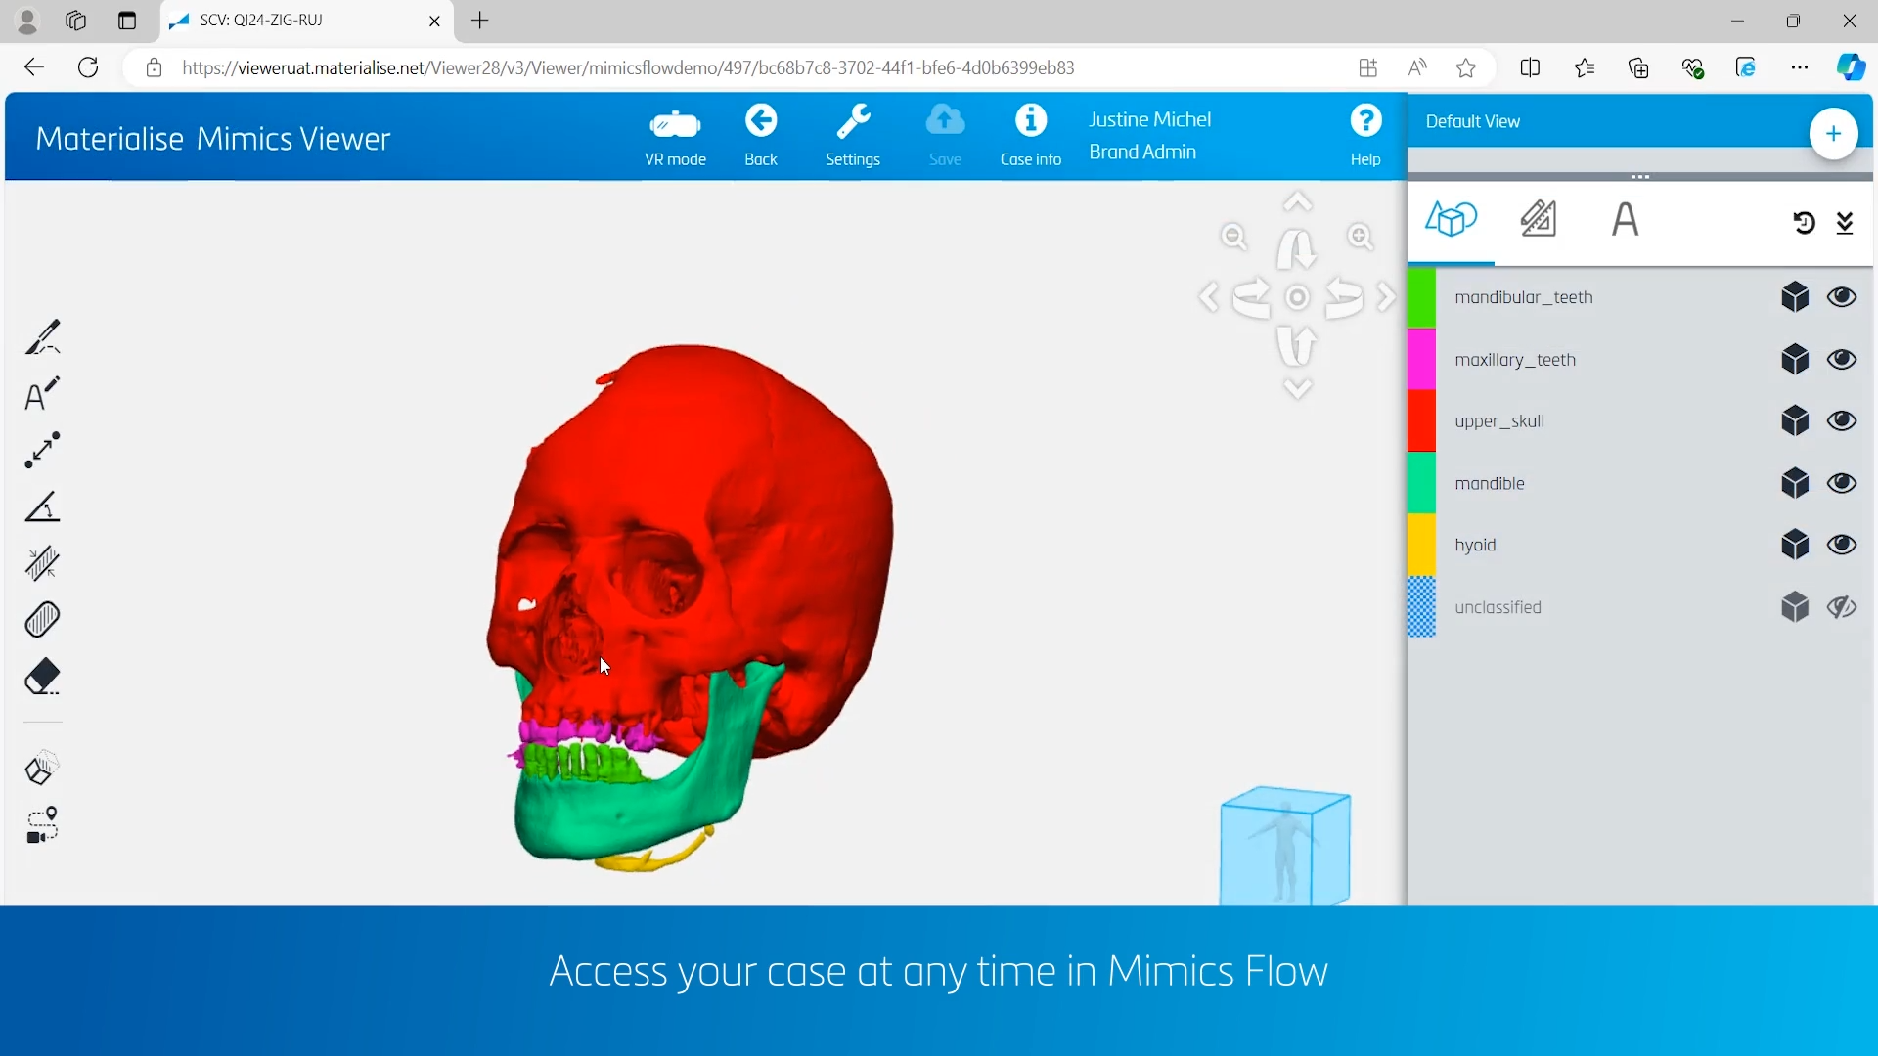Show the unclassified part

coord(1842,607)
